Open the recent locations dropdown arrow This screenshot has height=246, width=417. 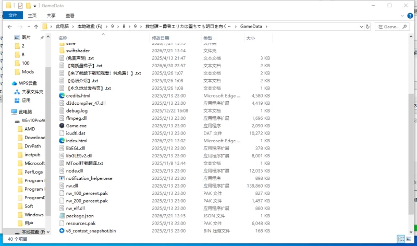pyautogui.click(x=29, y=27)
